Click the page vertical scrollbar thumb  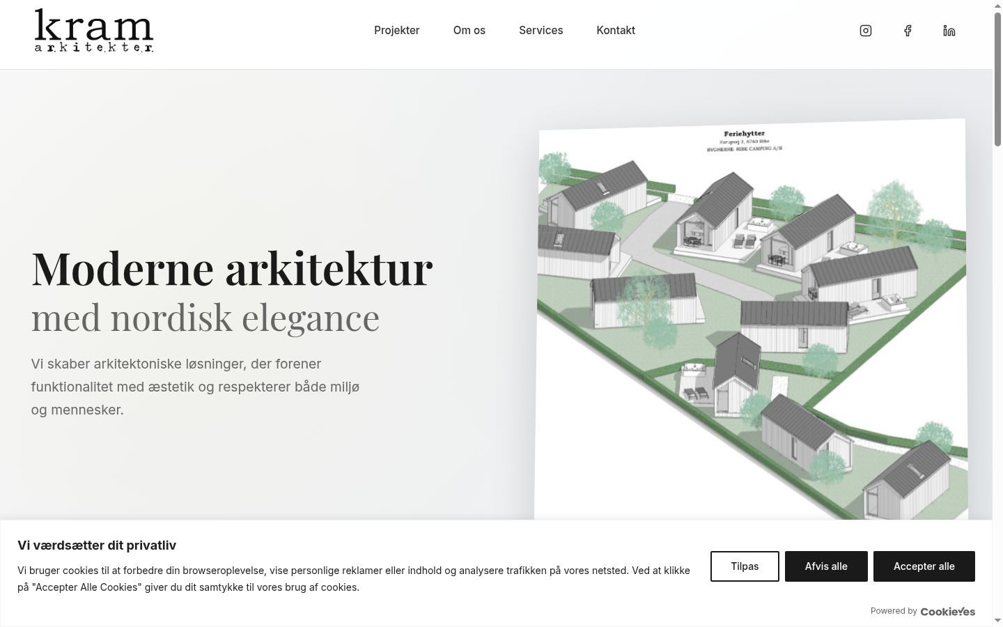(x=997, y=78)
